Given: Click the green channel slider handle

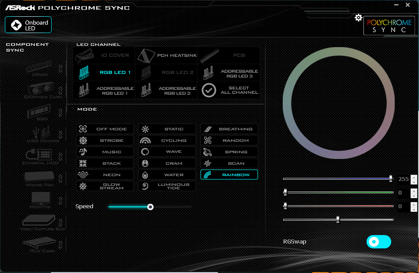Looking at the screenshot, I should [285, 192].
